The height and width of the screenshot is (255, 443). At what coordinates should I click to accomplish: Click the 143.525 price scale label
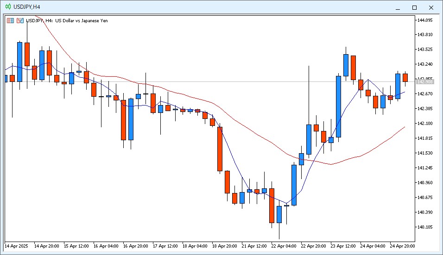click(425, 50)
